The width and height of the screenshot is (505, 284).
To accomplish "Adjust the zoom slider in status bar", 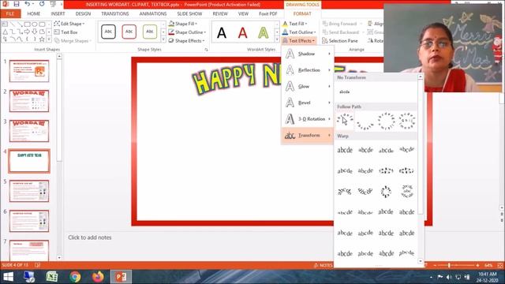I will 449,265.
